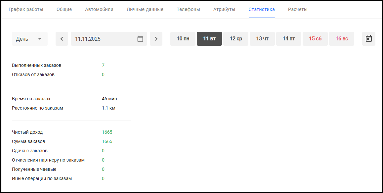Image resolution: width=383 pixels, height=193 pixels.
Task: Open the Расчеты tab
Action: [x=298, y=9]
